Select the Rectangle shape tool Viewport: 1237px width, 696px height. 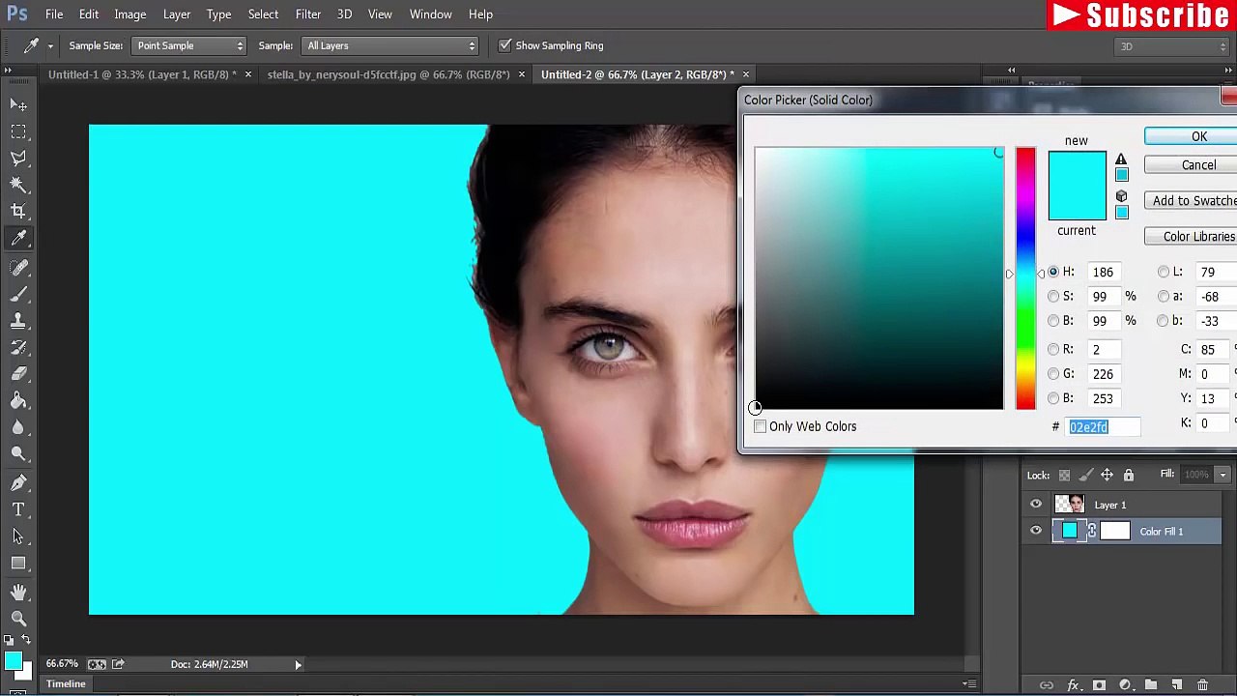click(x=18, y=563)
